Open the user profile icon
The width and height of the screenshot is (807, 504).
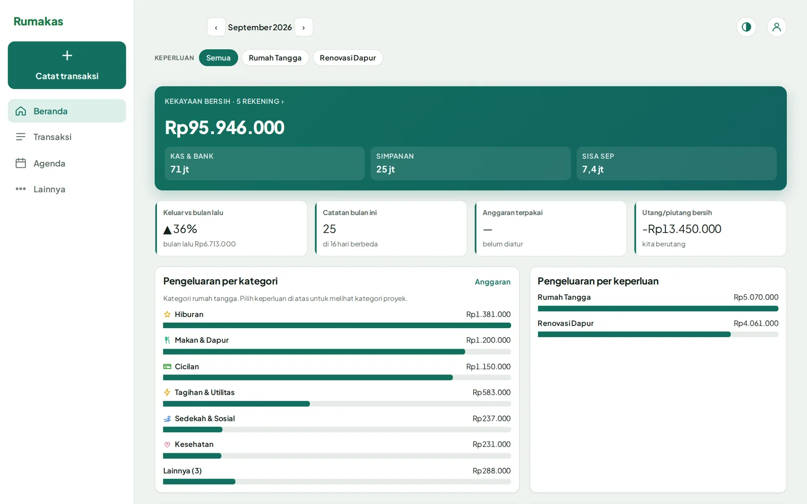coord(777,27)
